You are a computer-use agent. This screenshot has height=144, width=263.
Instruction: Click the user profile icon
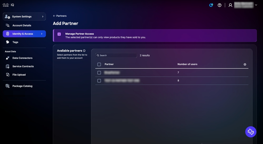click(230, 5)
